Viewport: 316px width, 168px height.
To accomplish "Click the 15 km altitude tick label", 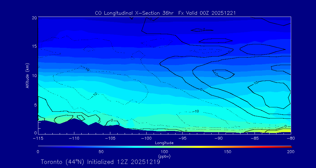I will (34, 46).
